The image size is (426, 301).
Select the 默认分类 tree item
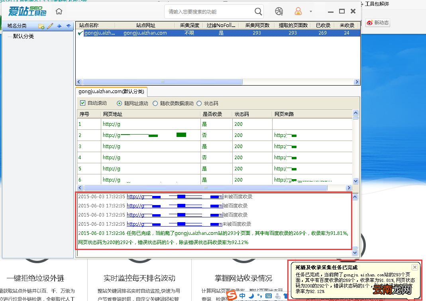point(24,36)
